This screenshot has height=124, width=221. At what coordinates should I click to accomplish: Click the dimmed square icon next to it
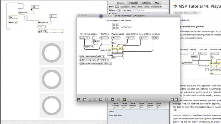pyautogui.click(x=95, y=100)
